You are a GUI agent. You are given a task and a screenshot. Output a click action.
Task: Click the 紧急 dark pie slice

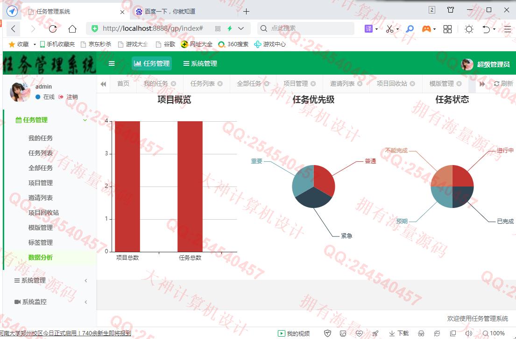click(x=313, y=199)
